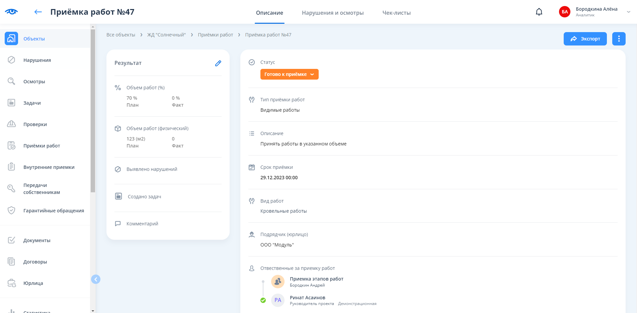The image size is (637, 313).
Task: Click the green check mark next to Ринат Асаинов
Action: 263,300
